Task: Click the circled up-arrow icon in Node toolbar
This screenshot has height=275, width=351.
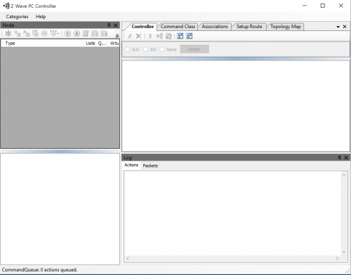Action: [67, 34]
